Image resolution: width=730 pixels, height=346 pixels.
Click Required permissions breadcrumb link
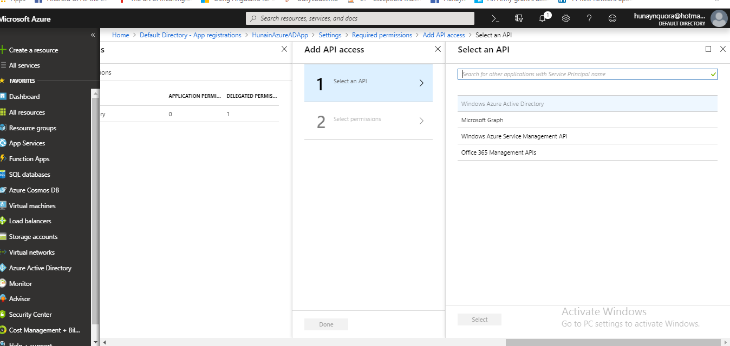[382, 35]
